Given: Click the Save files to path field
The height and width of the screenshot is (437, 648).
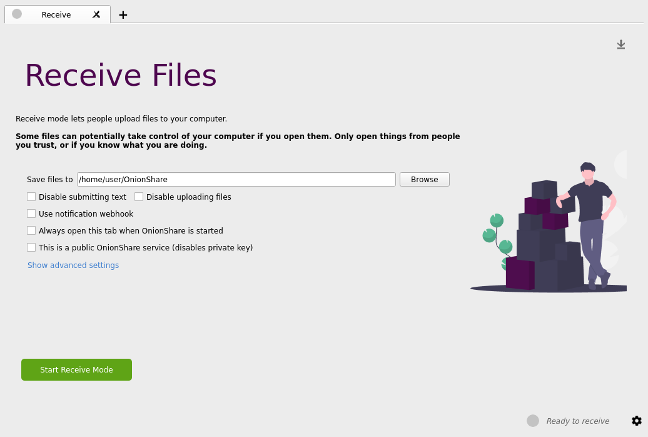Looking at the screenshot, I should 236,180.
